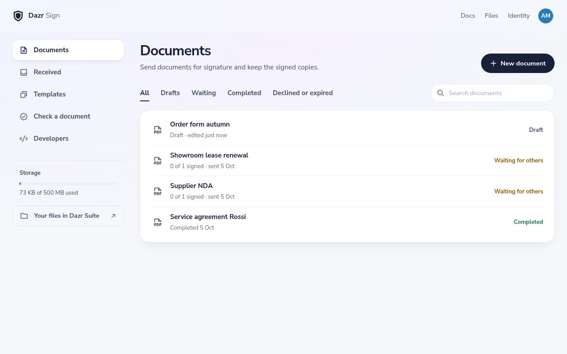Screen dimensions: 567x354
Task: Open the Showroom lease renewal document
Action: point(347,161)
